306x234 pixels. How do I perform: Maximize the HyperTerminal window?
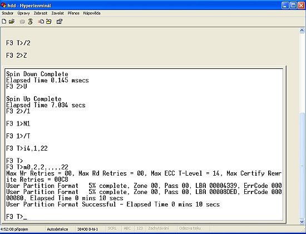click(x=293, y=5)
